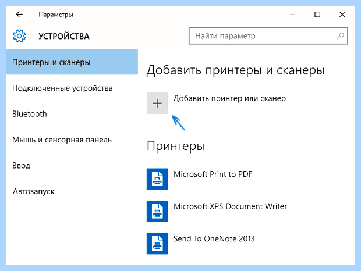Select the Microsoft XPS Document Writer icon
Image resolution: width=361 pixels, height=271 pixels.
pos(157,211)
